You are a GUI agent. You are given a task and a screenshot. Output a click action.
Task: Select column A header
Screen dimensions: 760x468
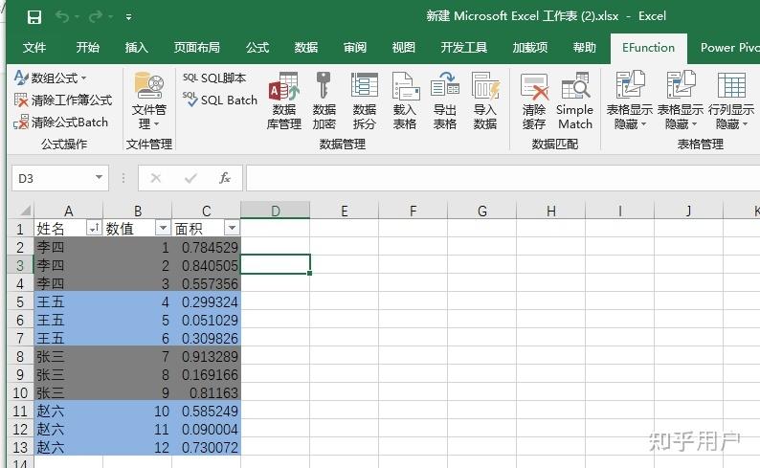click(x=68, y=211)
